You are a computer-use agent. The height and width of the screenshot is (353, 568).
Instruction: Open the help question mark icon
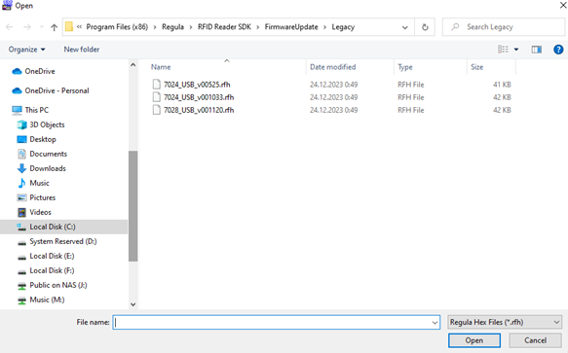click(x=558, y=50)
